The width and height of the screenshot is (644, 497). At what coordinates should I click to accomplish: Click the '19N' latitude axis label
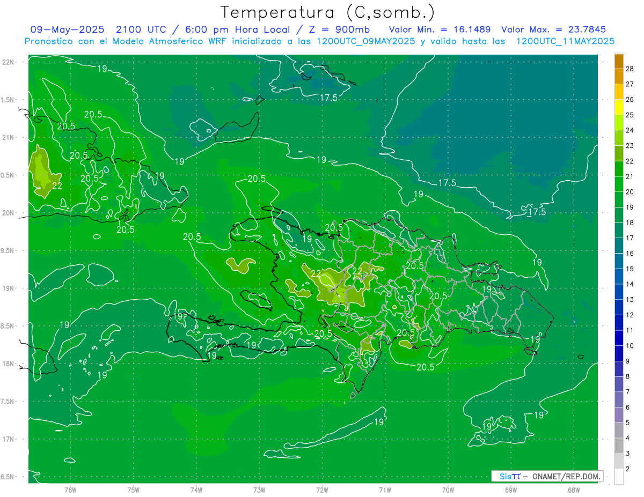coord(9,288)
